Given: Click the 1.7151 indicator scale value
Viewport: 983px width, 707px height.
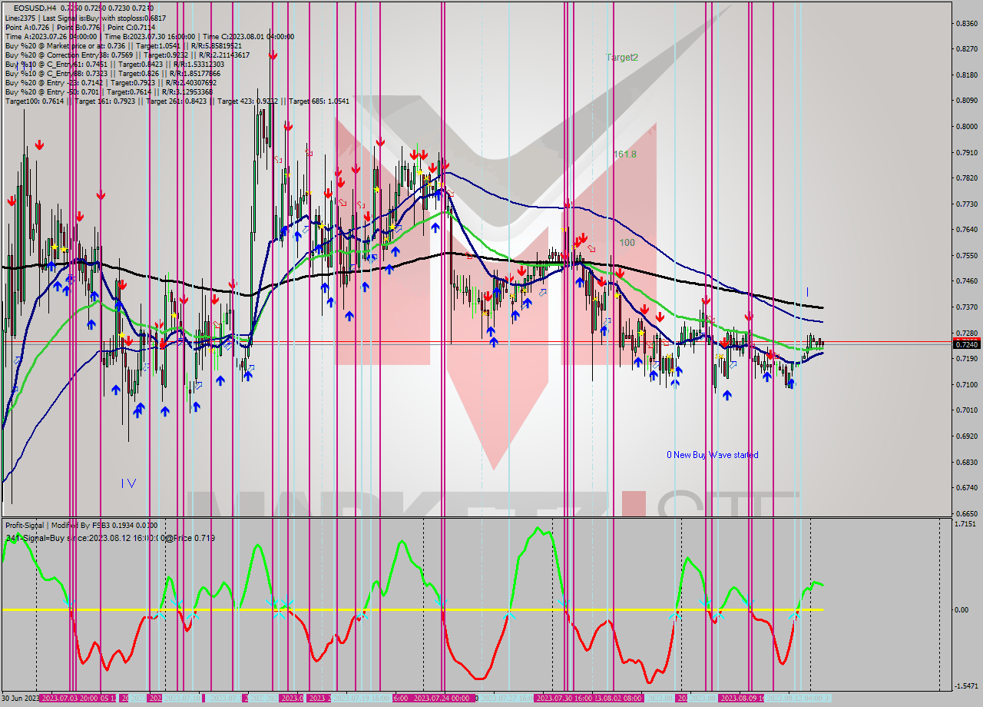Looking at the screenshot, I should coord(966,523).
